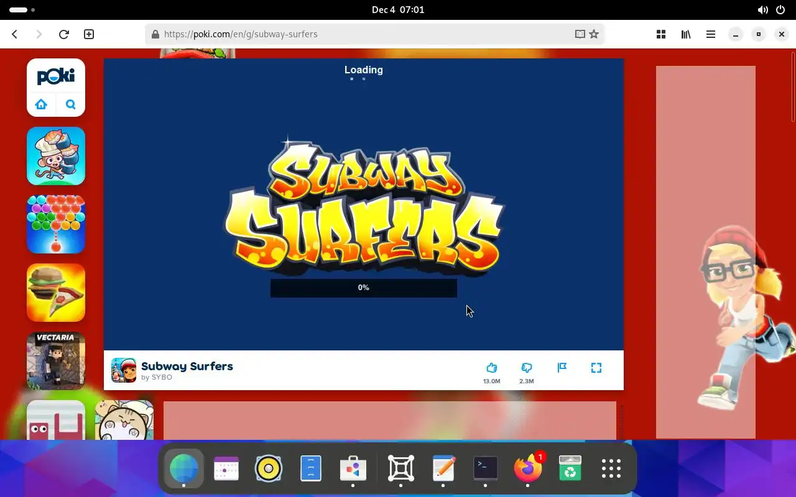Go back to the previous page
The image size is (796, 497).
point(15,34)
